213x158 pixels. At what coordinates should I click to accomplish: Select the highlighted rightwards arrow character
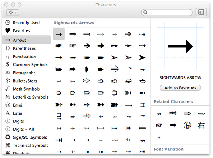click(59, 34)
